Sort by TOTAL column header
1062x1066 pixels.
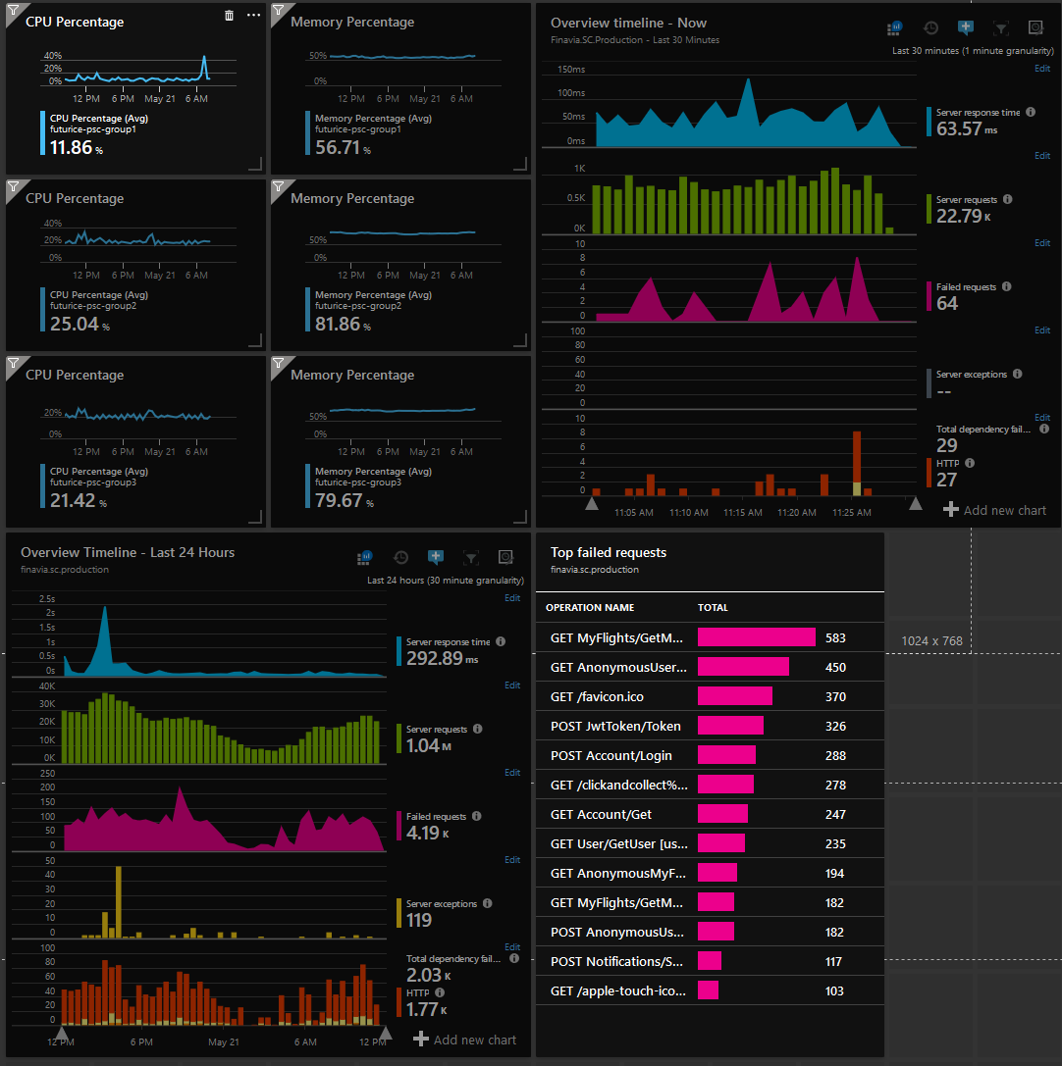(713, 608)
